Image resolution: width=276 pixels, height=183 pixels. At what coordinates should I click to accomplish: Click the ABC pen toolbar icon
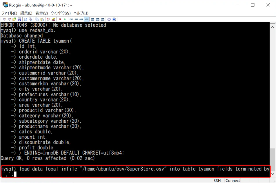(x=54, y=19)
